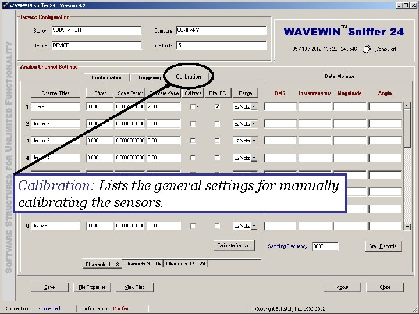This screenshot has height=314, width=419.
Task: Toggle Filter DC for channel 3
Action: [x=217, y=141]
